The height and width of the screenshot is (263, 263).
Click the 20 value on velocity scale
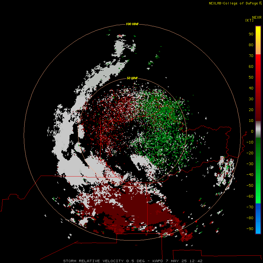coord(251,110)
